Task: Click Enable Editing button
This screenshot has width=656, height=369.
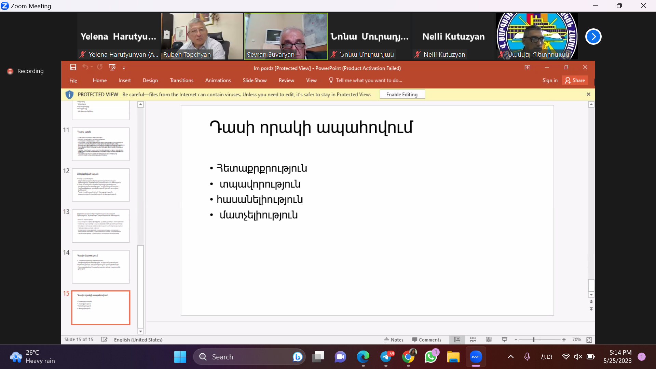Action: (x=402, y=95)
